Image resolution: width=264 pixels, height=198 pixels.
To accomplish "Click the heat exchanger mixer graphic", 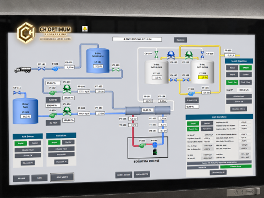I will (x=148, y=111).
